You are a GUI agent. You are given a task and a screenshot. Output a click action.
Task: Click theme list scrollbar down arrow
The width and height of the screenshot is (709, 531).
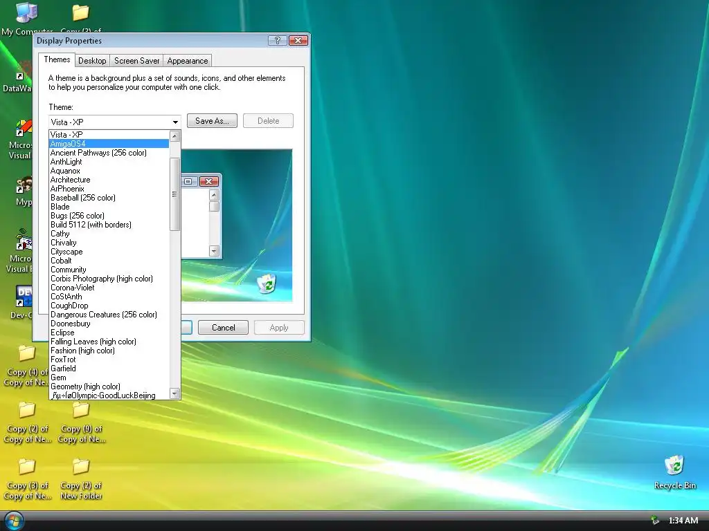coord(175,393)
